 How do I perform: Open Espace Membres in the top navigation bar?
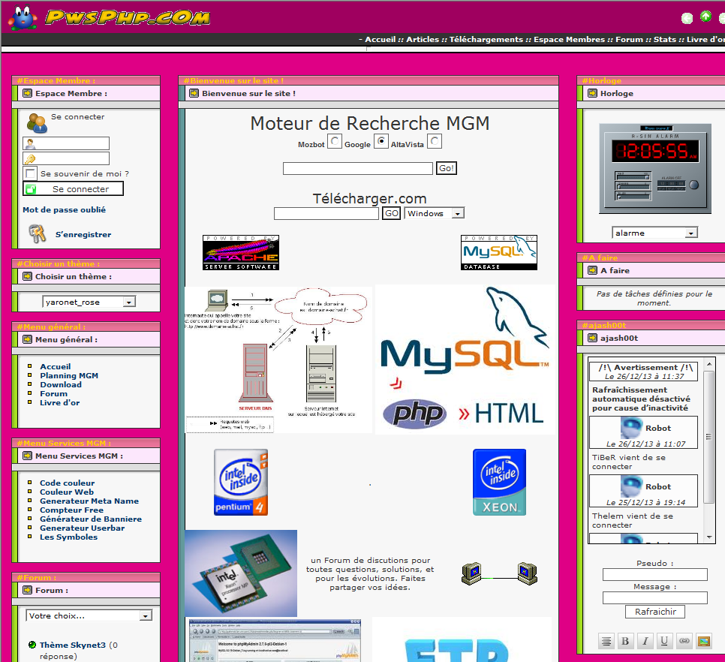pyautogui.click(x=569, y=39)
